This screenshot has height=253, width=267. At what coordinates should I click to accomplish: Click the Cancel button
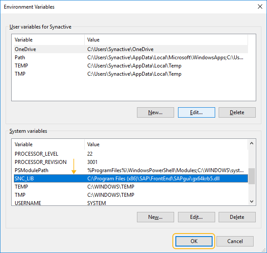(x=235, y=241)
